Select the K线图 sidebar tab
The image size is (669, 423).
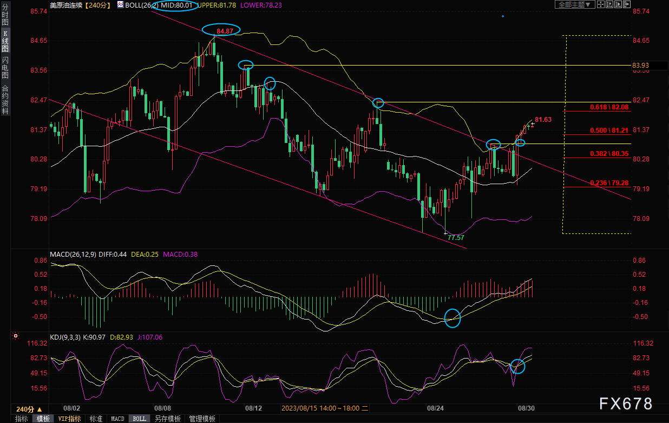(x=5, y=41)
